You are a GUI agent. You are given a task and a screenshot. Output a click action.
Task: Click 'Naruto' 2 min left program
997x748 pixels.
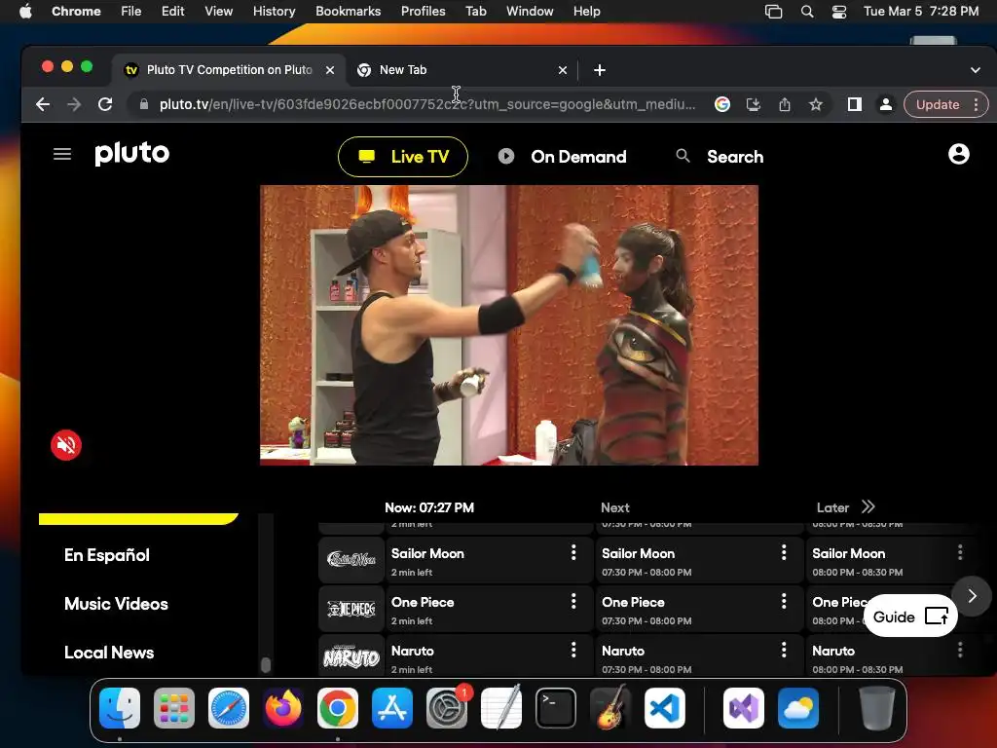(489, 655)
